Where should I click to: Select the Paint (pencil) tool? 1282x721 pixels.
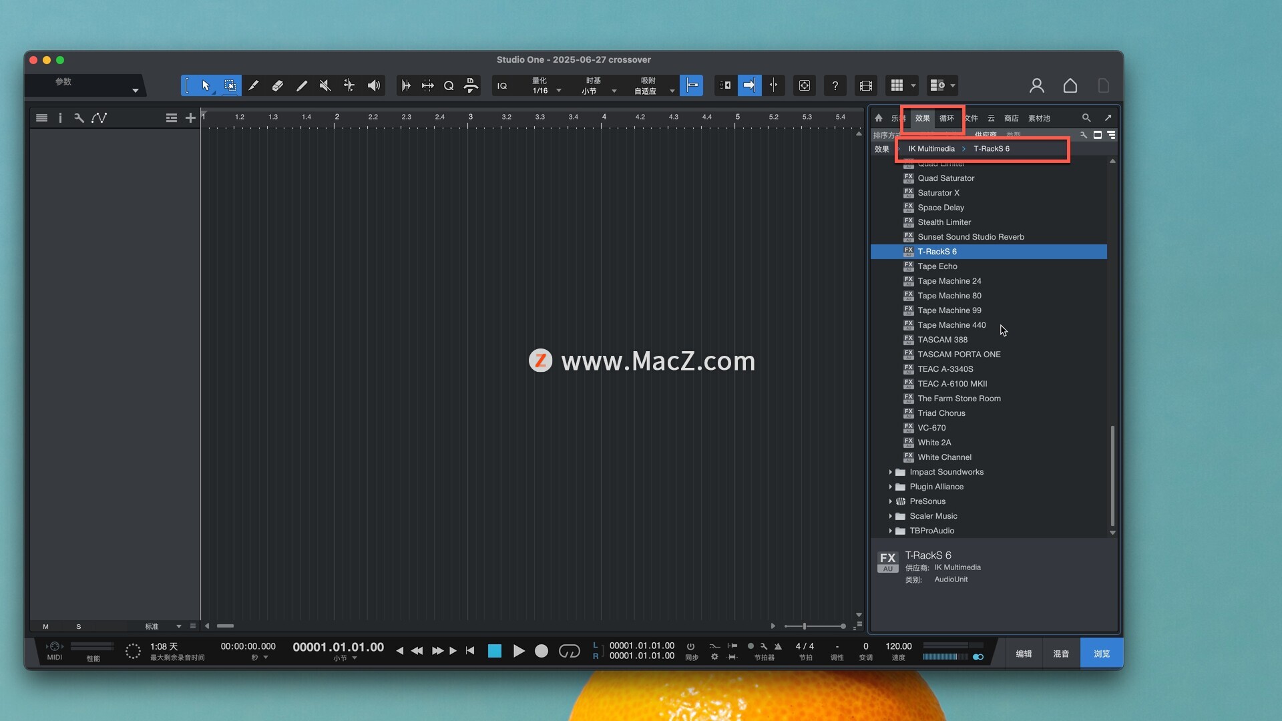(x=302, y=85)
